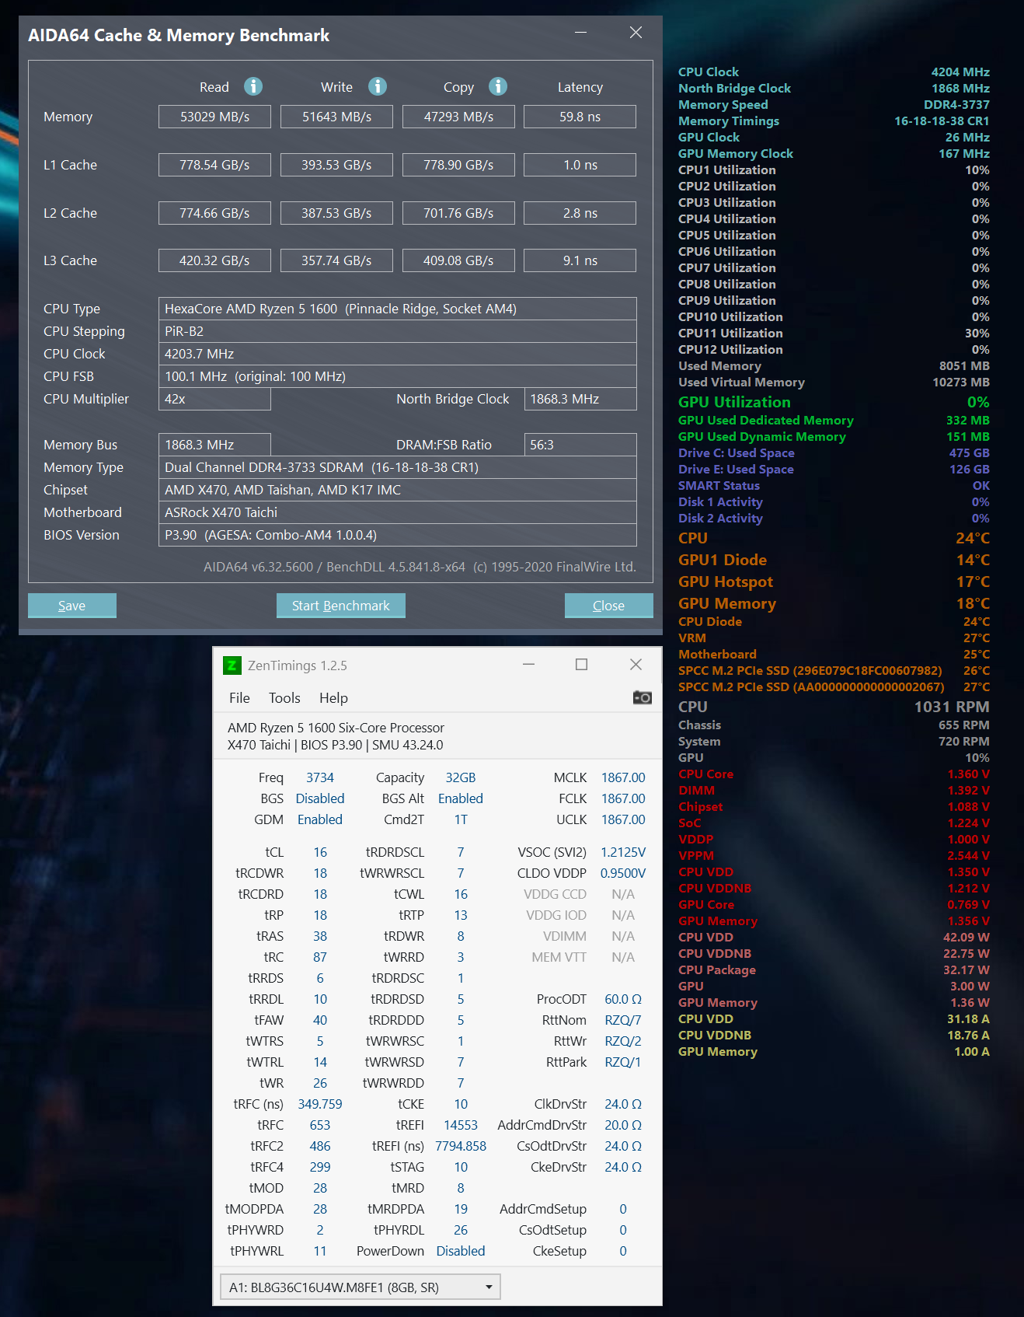Click the CPU Clock 4204 MHz sensor line

tap(834, 72)
